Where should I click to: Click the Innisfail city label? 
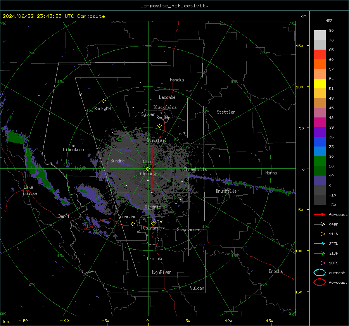click(x=156, y=140)
